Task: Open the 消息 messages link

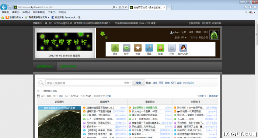Action: point(191,32)
